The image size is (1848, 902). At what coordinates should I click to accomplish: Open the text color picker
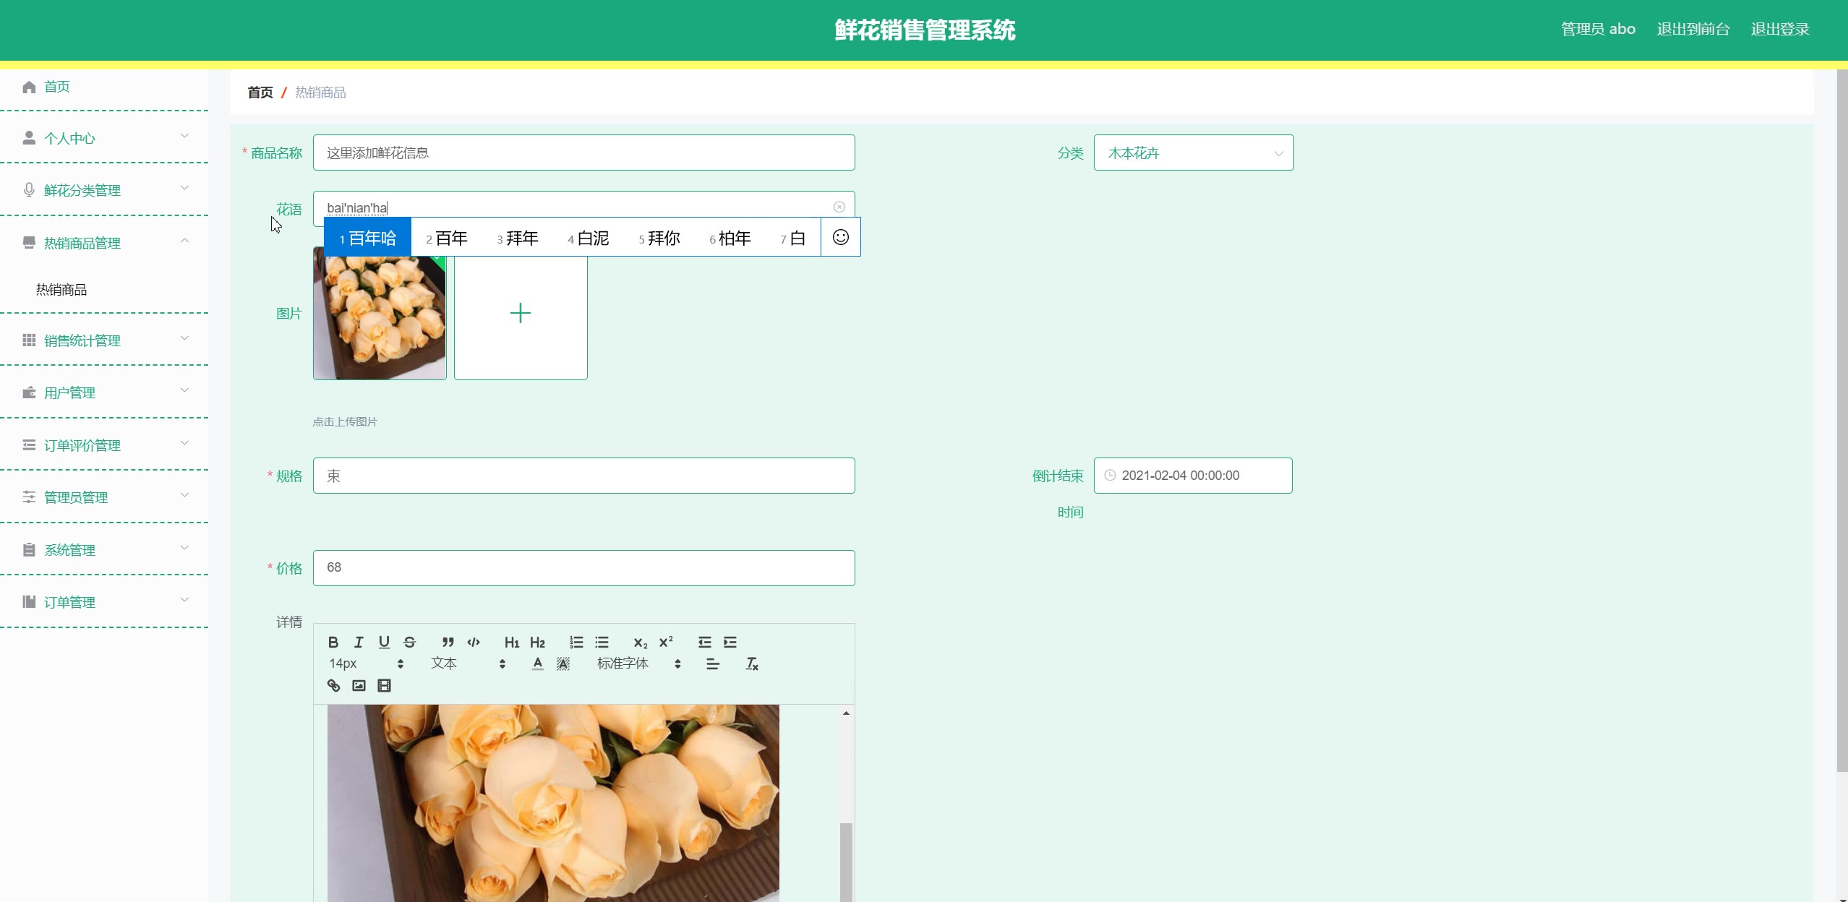pos(537,663)
